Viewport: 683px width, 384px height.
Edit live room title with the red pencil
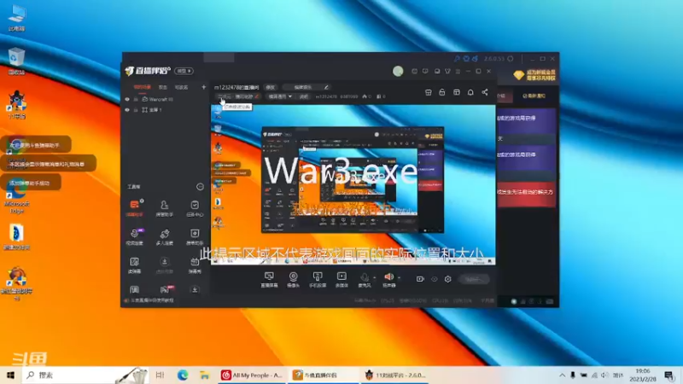(257, 96)
